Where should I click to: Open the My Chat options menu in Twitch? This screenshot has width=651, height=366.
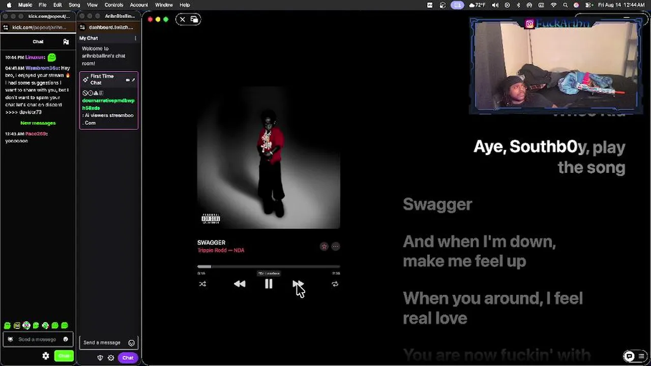click(135, 38)
